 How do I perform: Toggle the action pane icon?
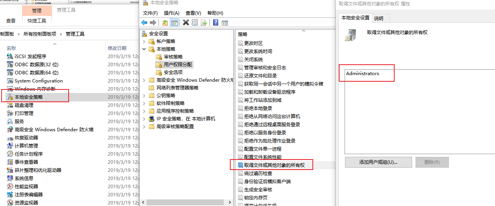click(x=224, y=22)
